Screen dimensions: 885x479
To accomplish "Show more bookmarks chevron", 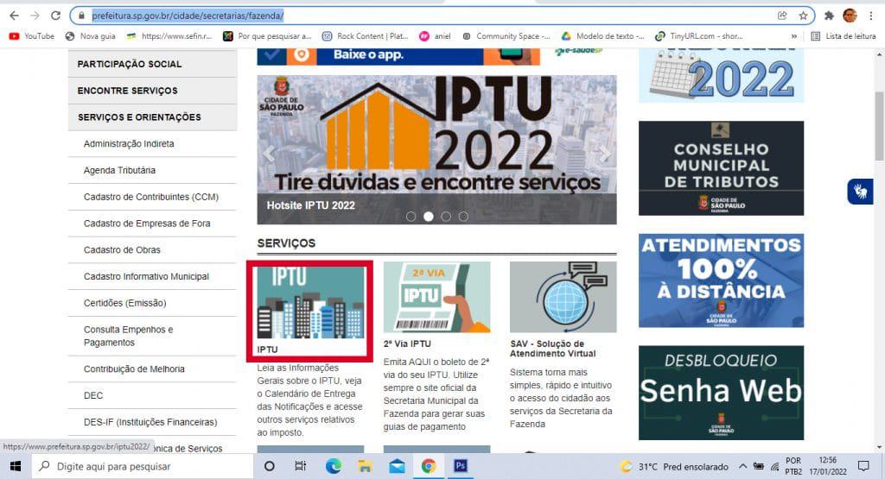I will click(794, 36).
